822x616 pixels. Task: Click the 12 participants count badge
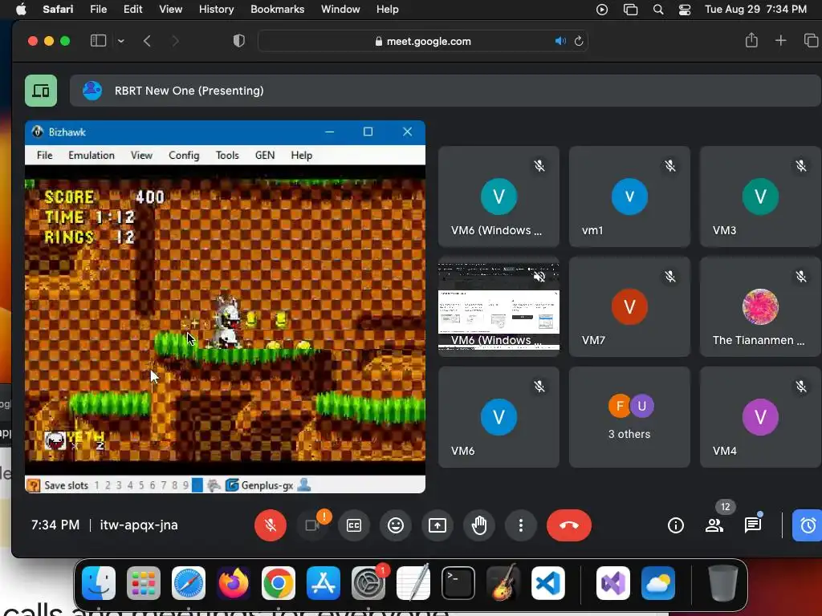pos(726,507)
